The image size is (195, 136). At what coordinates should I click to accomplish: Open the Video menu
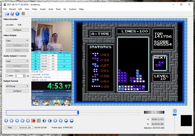click(34, 9)
